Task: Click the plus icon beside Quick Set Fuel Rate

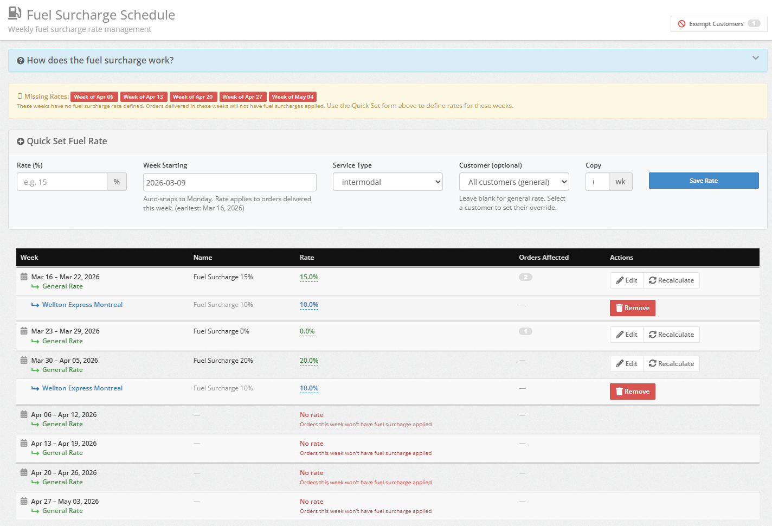Action: [21, 141]
